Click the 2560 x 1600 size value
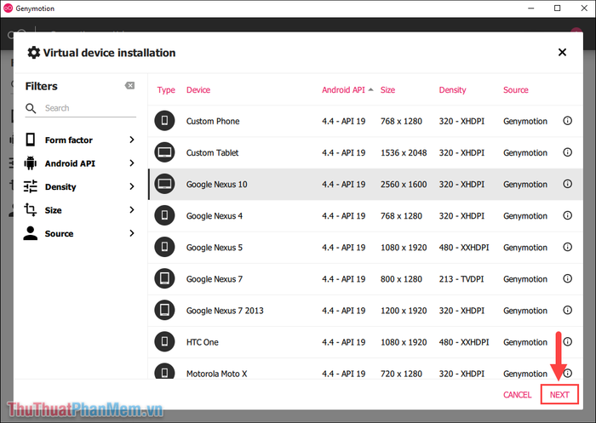 tap(404, 185)
